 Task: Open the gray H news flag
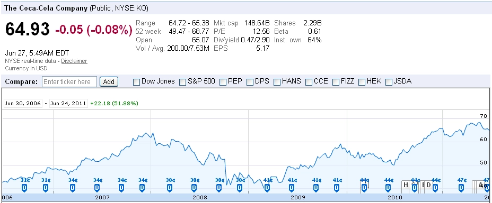click(x=406, y=184)
